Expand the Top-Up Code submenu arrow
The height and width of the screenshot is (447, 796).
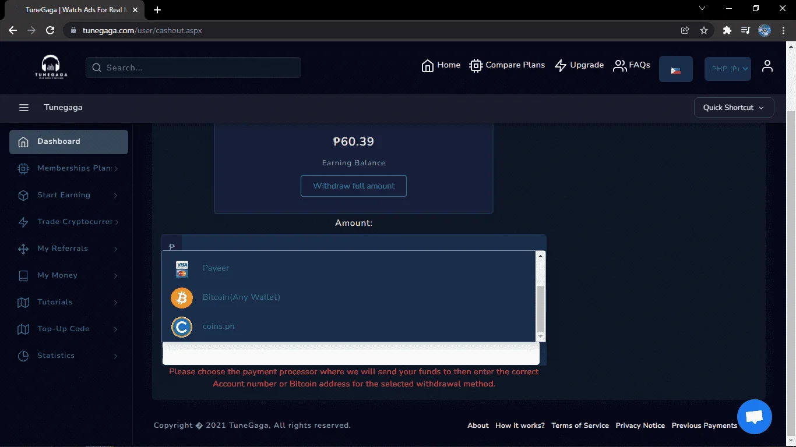[x=116, y=329]
